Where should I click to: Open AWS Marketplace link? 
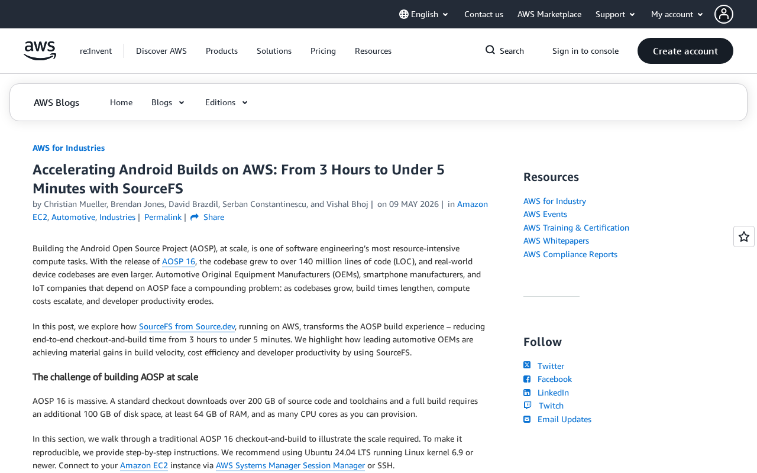pyautogui.click(x=549, y=14)
